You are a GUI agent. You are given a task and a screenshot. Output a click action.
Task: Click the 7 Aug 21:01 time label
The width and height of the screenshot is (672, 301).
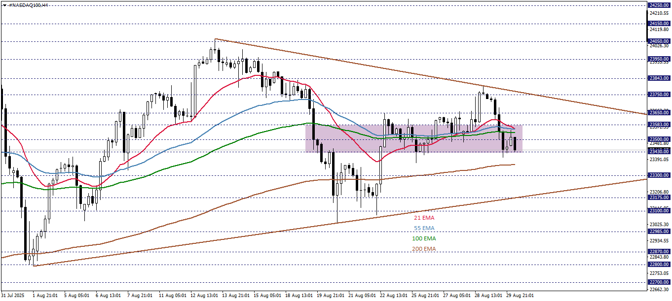tap(140, 296)
